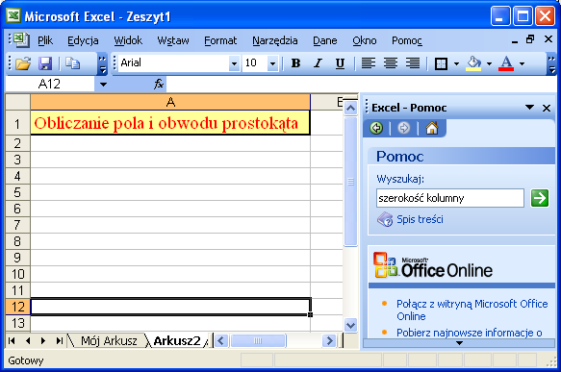The width and height of the screenshot is (561, 372).
Task: Click the Copy icon in toolbar
Action: pyautogui.click(x=72, y=63)
